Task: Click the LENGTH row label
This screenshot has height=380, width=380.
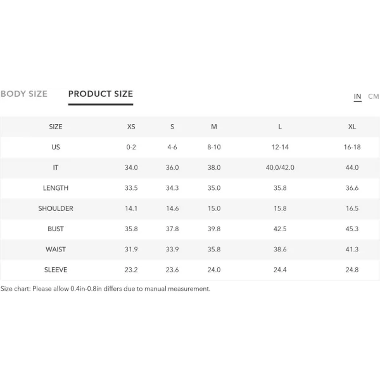Action: click(x=56, y=188)
